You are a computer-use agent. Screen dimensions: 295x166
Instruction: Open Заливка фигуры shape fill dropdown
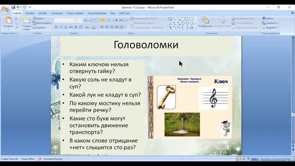243,18
